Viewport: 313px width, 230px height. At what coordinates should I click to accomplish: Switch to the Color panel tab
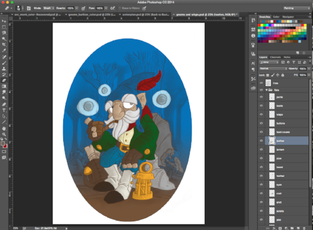(x=276, y=17)
